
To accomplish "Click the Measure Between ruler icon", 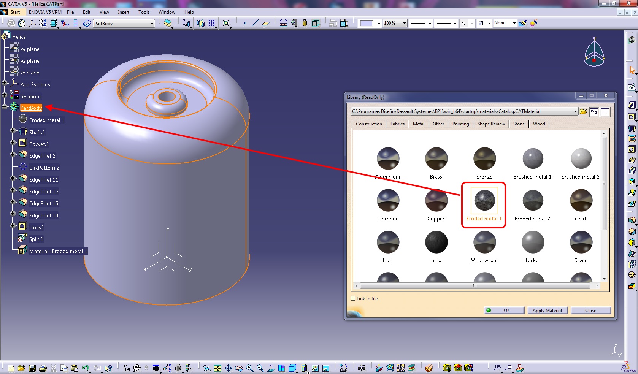I will (x=283, y=23).
